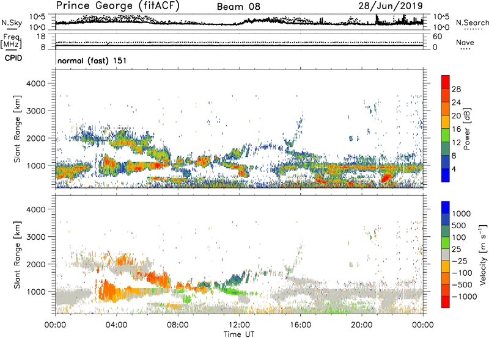489x338 pixels.
Task: Select the 2000 km tick in the power panel
Action: tap(36, 138)
